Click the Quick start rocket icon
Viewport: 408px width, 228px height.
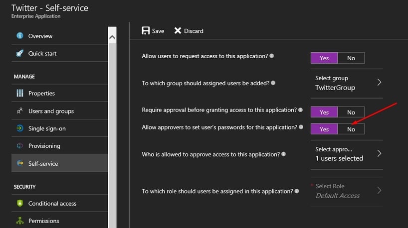[20, 53]
